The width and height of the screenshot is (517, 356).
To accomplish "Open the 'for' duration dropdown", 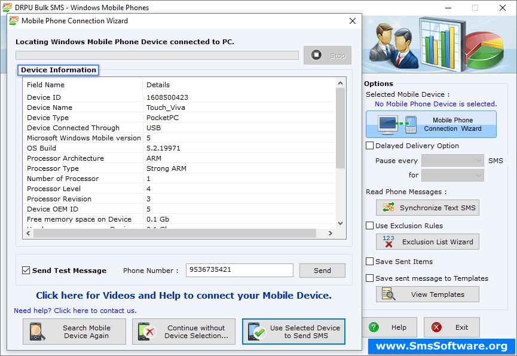I will 452,176.
